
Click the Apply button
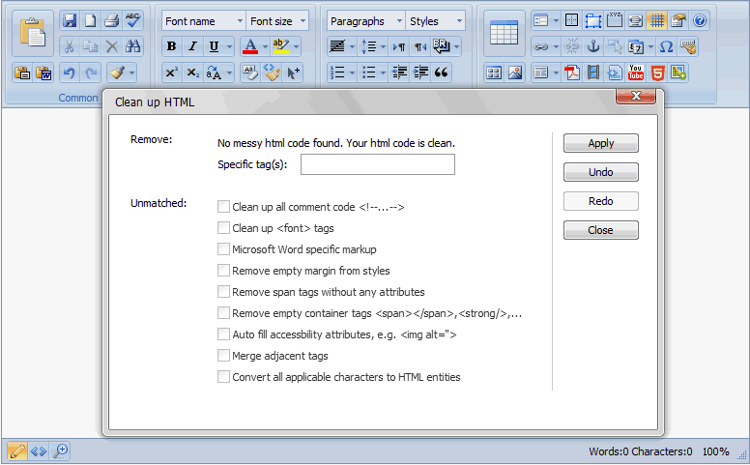coord(601,143)
